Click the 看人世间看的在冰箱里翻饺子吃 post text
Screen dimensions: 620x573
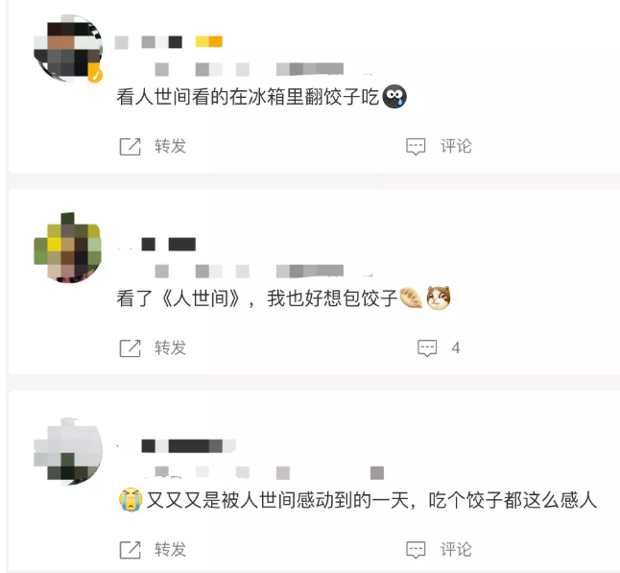click(248, 97)
